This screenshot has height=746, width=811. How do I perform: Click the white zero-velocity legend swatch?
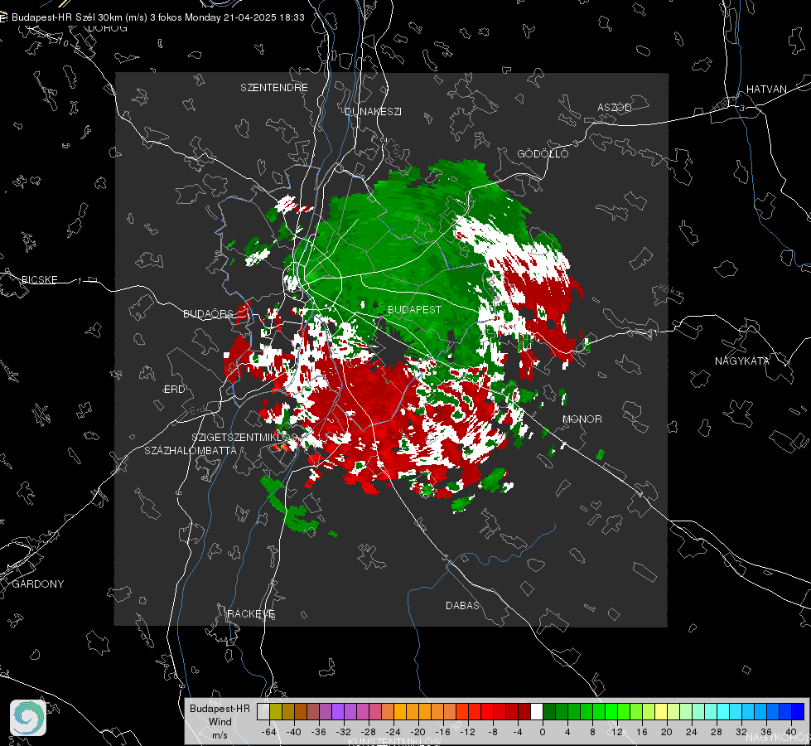coord(537,711)
